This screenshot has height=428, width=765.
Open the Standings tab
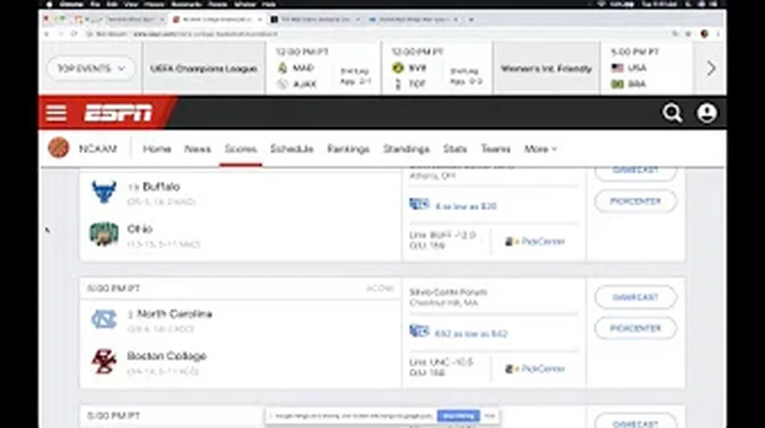[x=406, y=149]
